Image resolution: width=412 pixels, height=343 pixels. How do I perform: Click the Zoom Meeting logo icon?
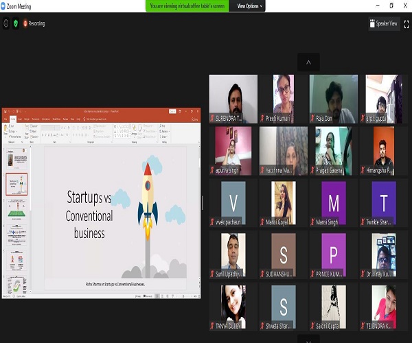point(3,5)
